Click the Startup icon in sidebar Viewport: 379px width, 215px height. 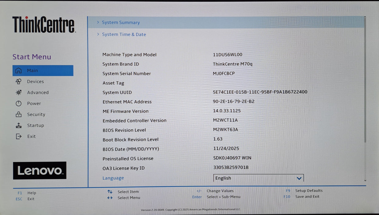tap(18, 125)
